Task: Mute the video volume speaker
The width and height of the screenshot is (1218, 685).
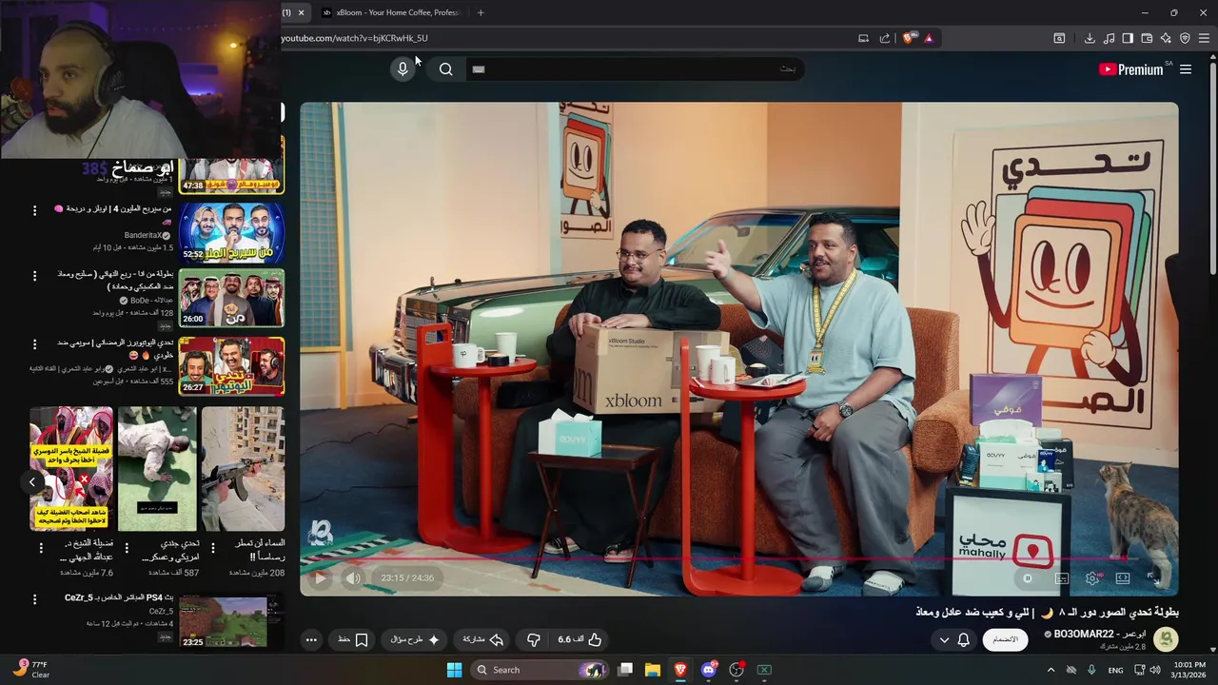Action: click(x=353, y=577)
